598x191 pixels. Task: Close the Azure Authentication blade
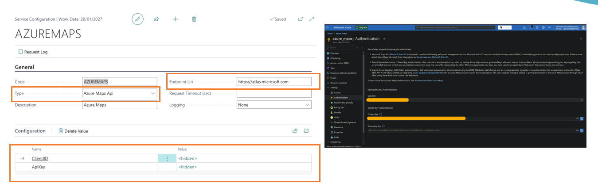click(581, 38)
